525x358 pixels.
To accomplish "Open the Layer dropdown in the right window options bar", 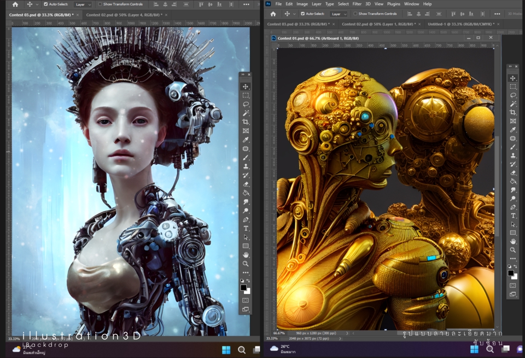I will click(339, 14).
